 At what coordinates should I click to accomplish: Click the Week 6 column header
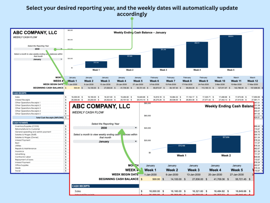click(154, 81)
